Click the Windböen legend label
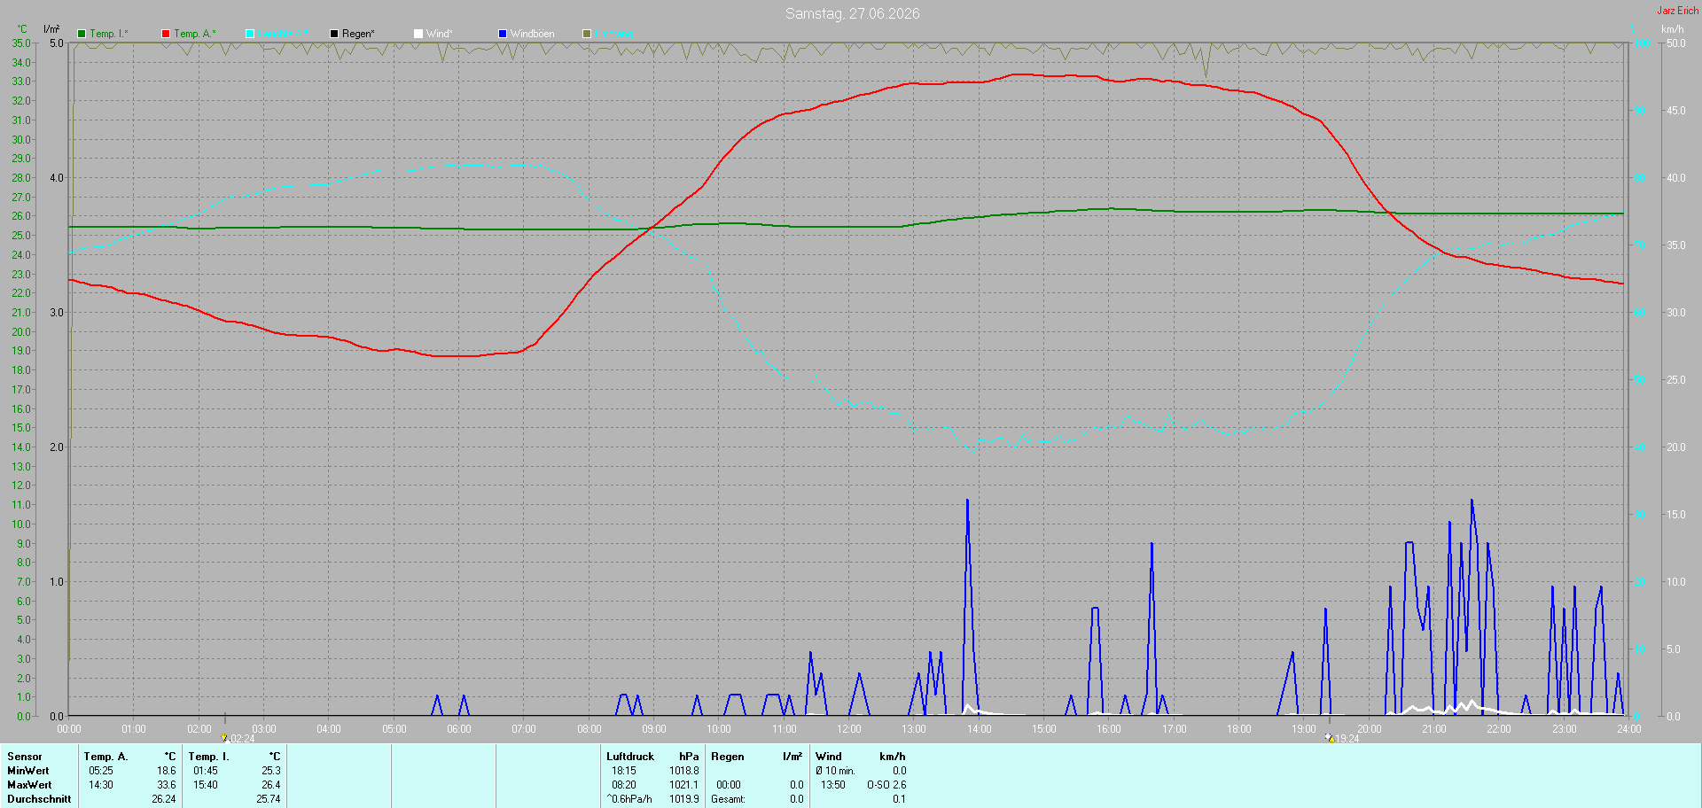Viewport: 1702px width, 808px height. pyautogui.click(x=532, y=34)
